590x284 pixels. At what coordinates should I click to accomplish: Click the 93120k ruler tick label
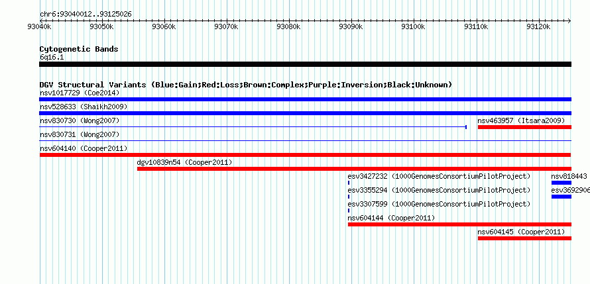[539, 27]
